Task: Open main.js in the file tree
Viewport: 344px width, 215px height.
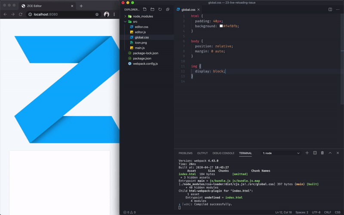Action: pos(139,48)
